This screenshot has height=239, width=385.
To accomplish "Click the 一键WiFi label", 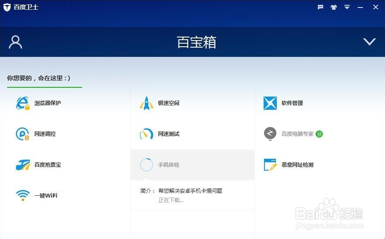I will click(x=46, y=196).
